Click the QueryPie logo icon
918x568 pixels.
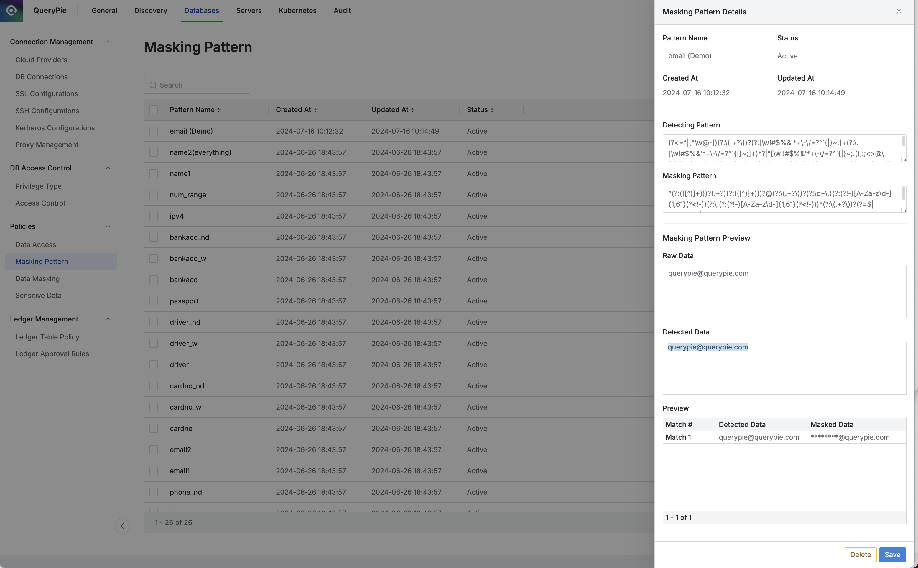[x=11, y=11]
